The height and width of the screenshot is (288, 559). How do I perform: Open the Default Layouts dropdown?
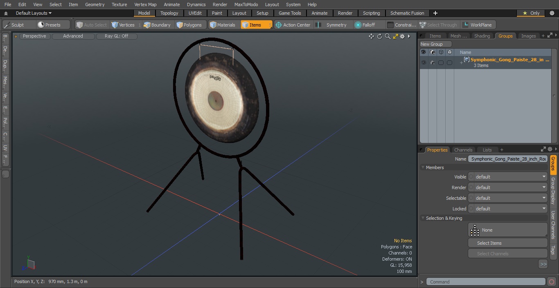click(34, 13)
